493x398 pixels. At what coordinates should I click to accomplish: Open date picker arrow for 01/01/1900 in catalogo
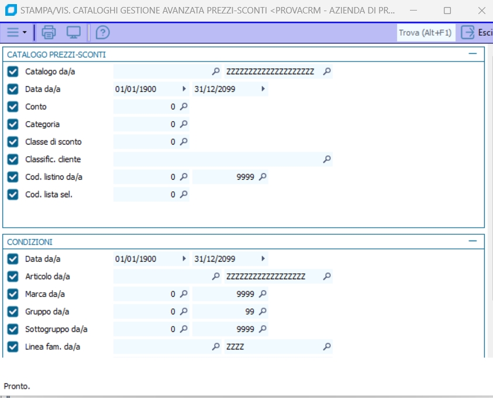pyautogui.click(x=184, y=89)
